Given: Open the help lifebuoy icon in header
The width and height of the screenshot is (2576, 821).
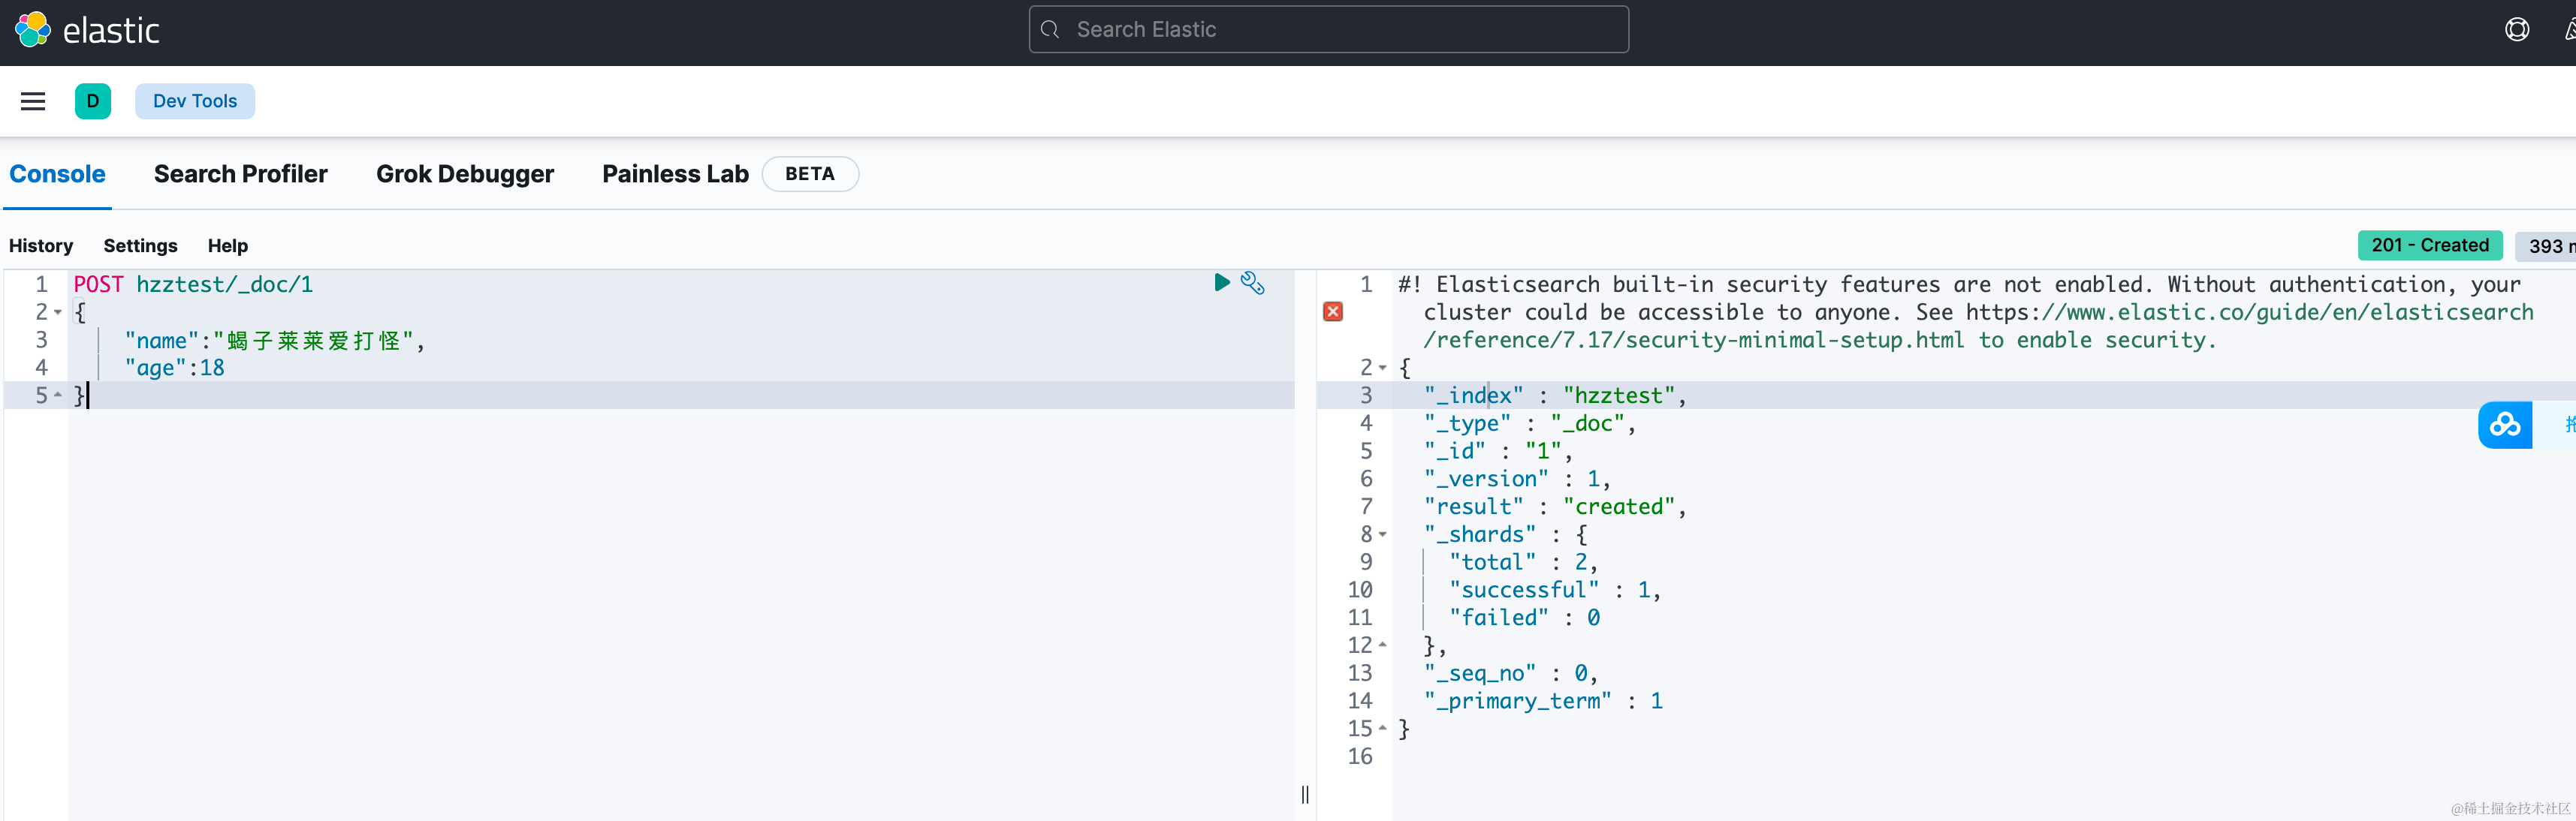Looking at the screenshot, I should click(x=2516, y=30).
